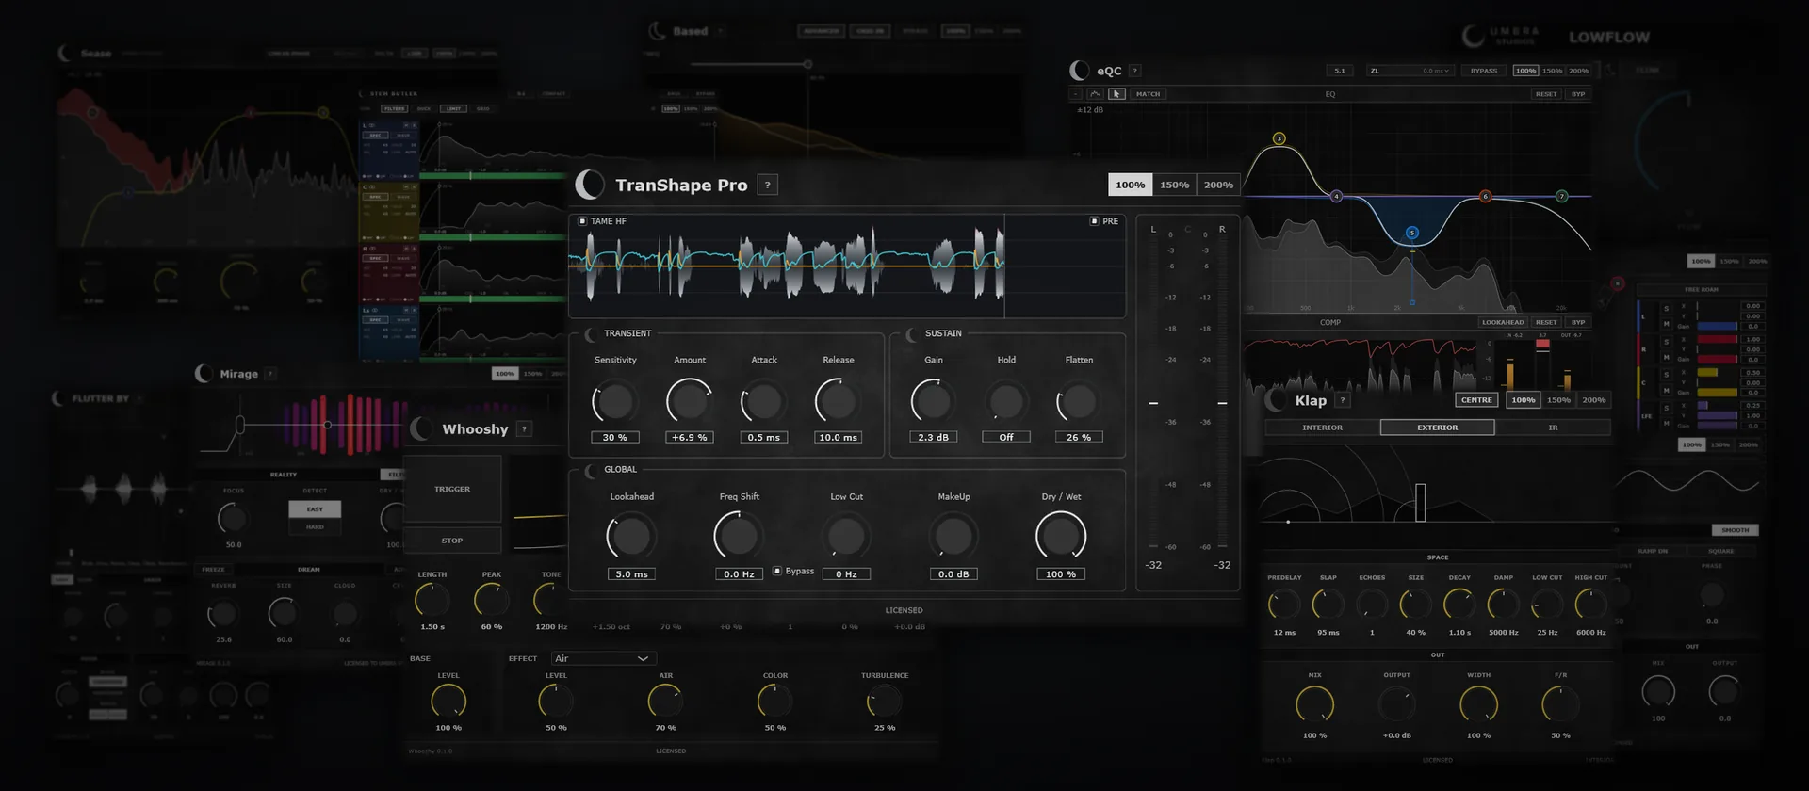
Task: Open TranShape Pro help question mark
Action: point(768,186)
